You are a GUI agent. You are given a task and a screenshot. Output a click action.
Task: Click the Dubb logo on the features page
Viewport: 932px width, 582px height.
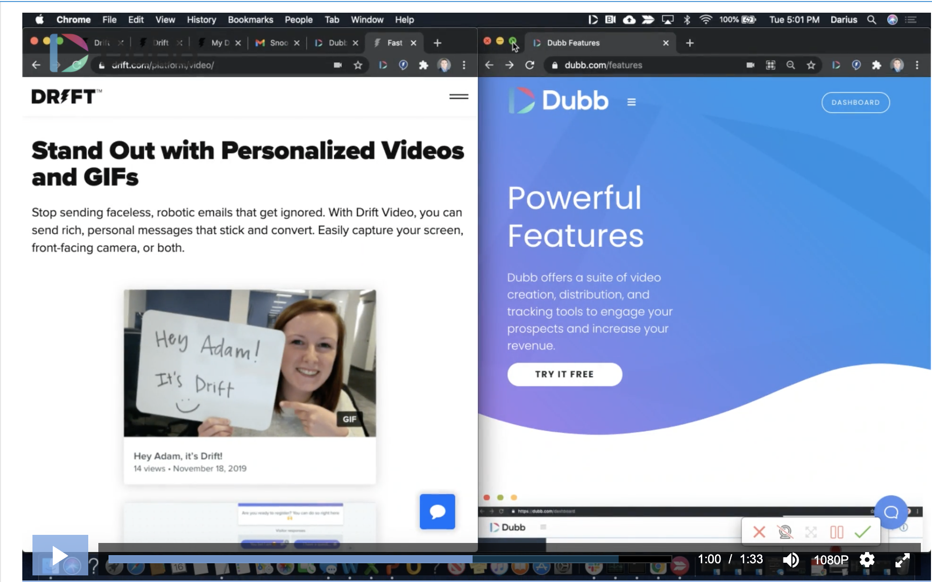[x=558, y=100]
